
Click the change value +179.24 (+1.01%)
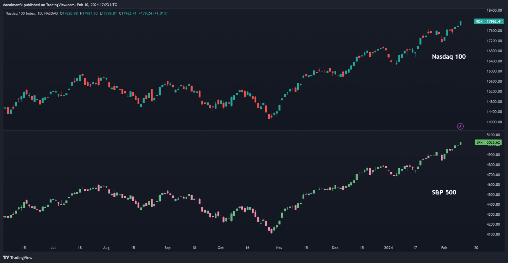pos(153,14)
